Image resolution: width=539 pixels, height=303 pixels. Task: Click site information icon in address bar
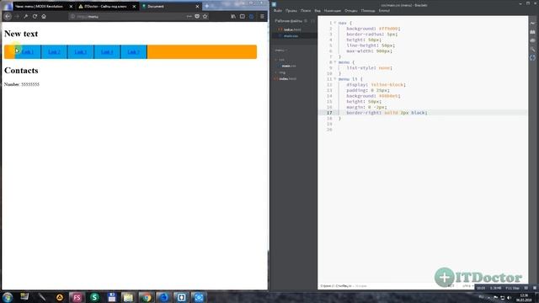(x=72, y=17)
